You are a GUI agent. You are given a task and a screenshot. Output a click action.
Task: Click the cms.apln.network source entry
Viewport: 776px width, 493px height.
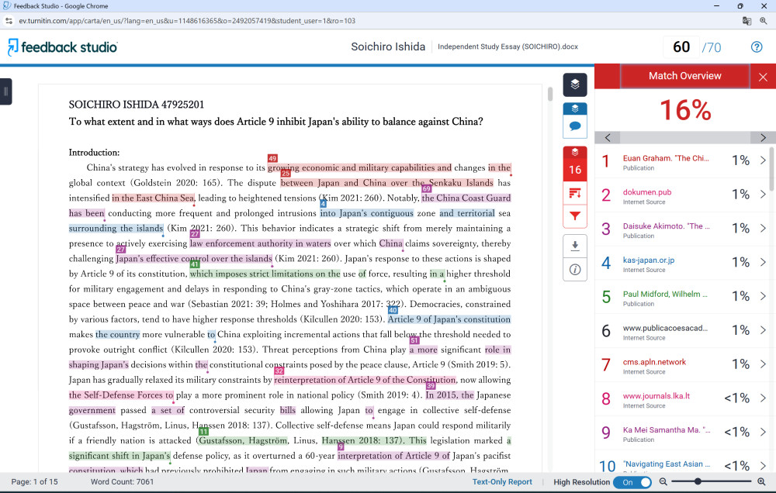[654, 361]
